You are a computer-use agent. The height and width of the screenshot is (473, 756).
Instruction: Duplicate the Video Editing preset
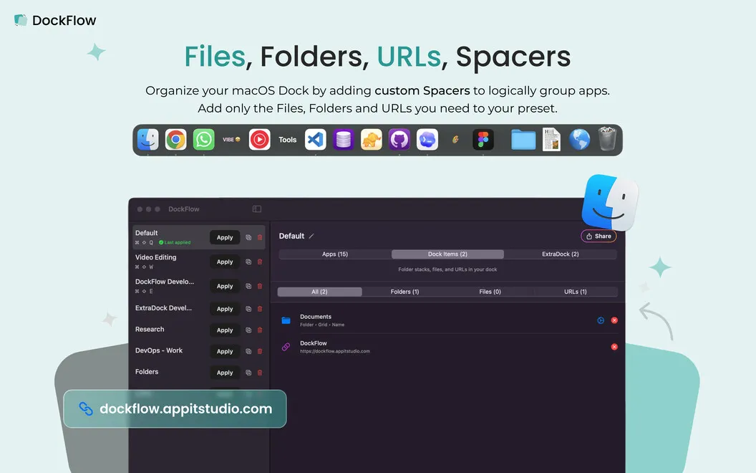248,262
